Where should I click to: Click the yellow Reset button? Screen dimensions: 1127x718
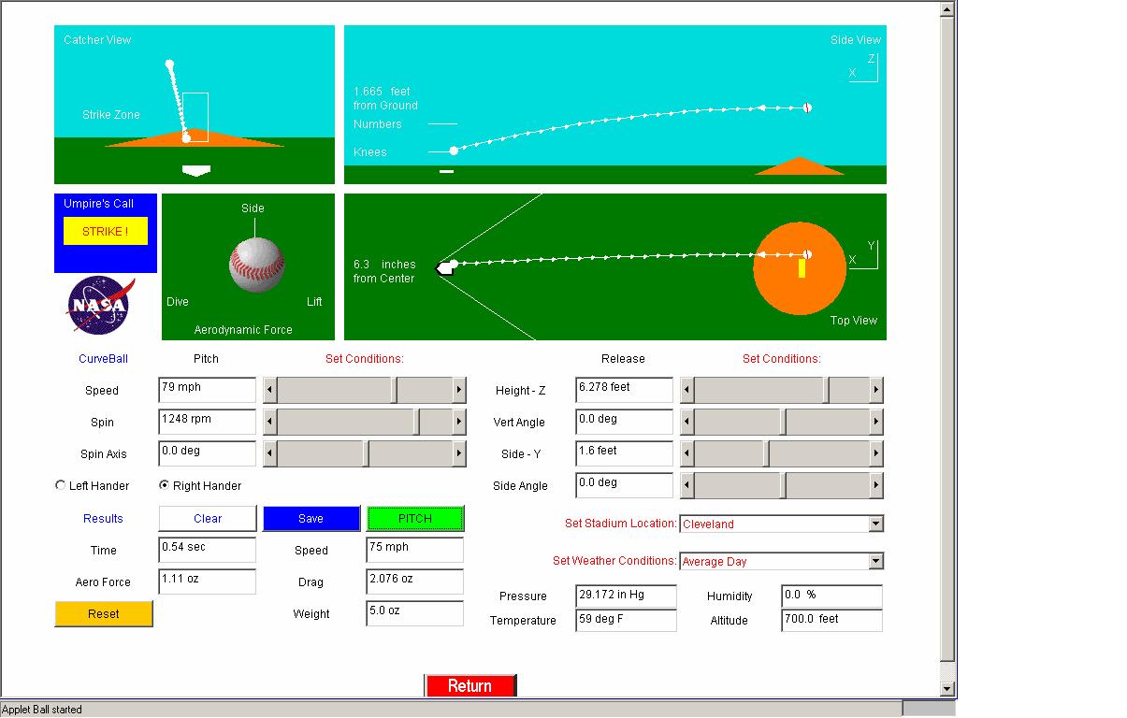104,614
